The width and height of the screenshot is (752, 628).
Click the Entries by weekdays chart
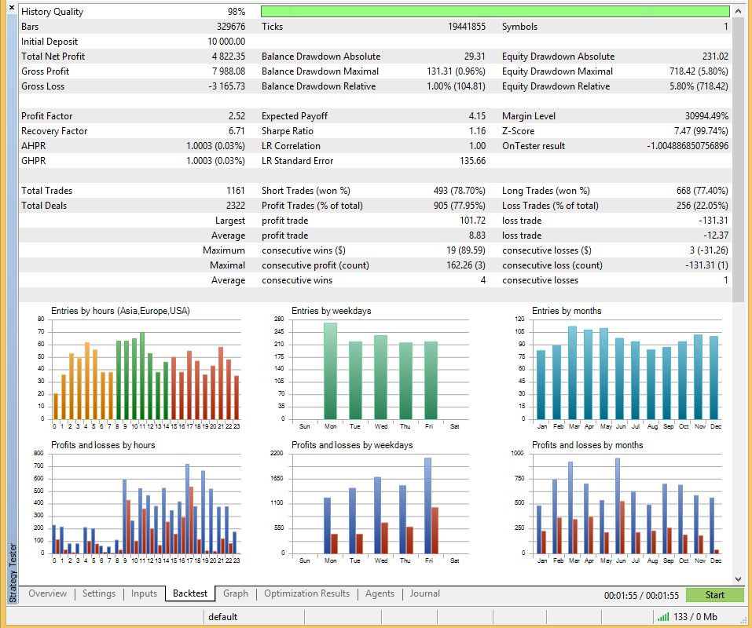379,367
